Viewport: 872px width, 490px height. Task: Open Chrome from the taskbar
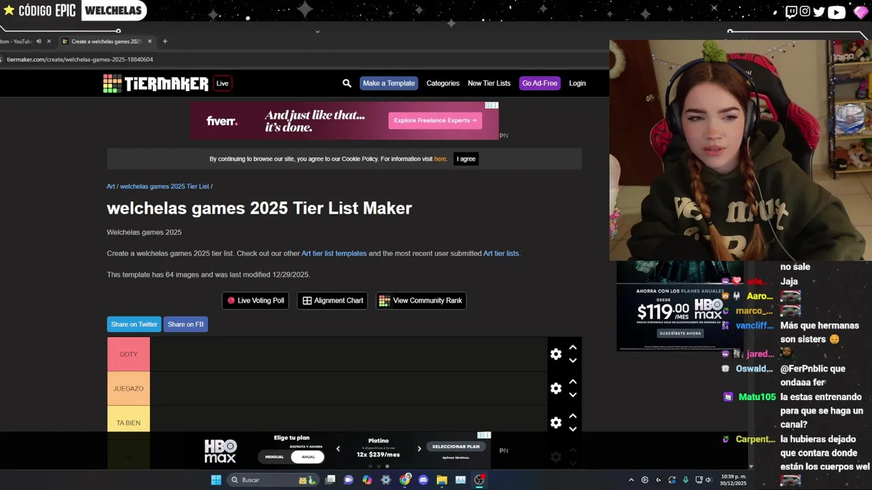click(405, 480)
